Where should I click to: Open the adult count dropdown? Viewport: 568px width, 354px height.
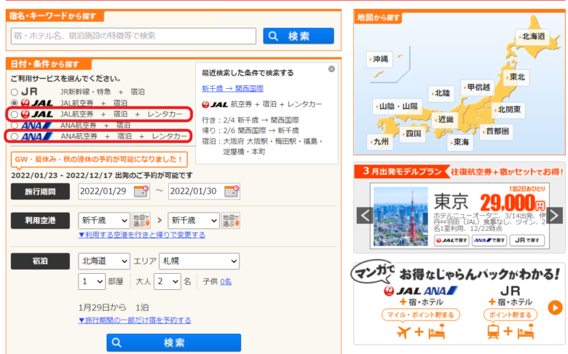pyautogui.click(x=167, y=282)
